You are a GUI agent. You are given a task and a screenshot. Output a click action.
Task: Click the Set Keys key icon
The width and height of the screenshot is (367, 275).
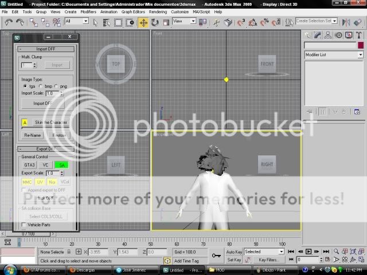pos(217,256)
